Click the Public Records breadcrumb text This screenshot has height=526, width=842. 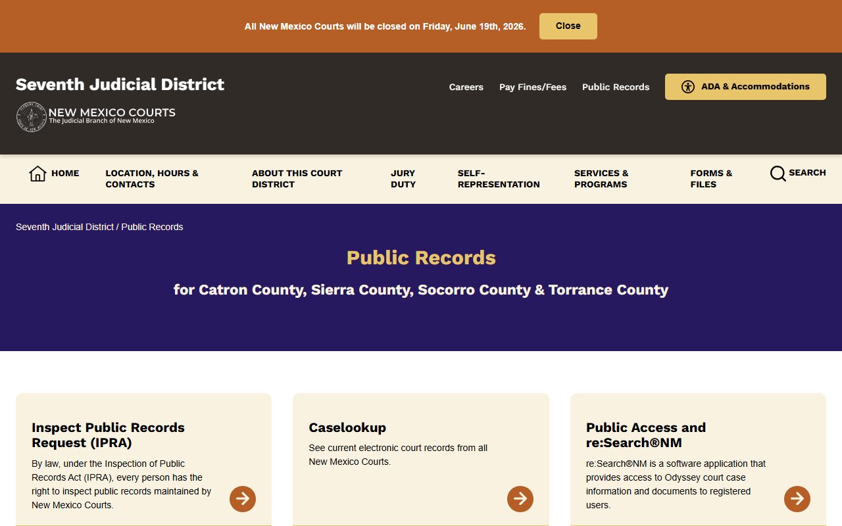(x=152, y=227)
